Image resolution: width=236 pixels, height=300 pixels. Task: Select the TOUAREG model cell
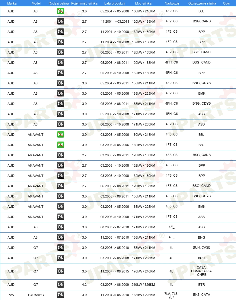(36, 295)
